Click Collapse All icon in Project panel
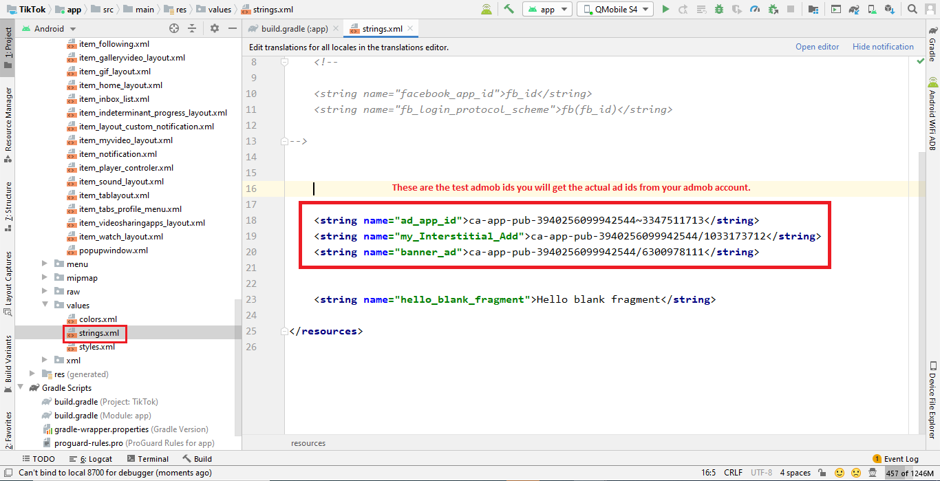940x481 pixels. pos(192,29)
